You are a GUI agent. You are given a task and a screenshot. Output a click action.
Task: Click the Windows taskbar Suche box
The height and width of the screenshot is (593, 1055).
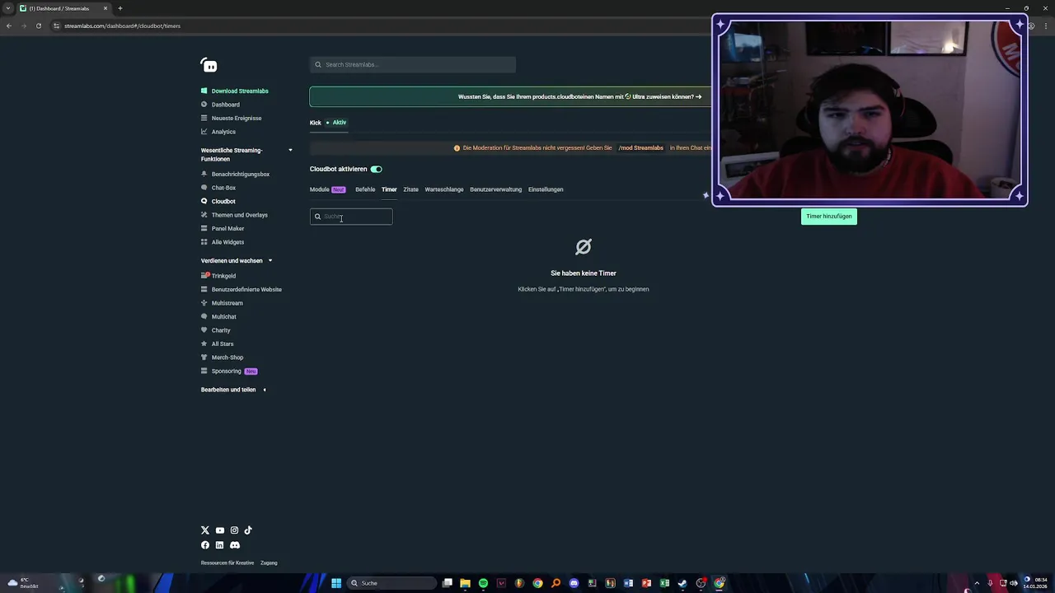coord(392,583)
